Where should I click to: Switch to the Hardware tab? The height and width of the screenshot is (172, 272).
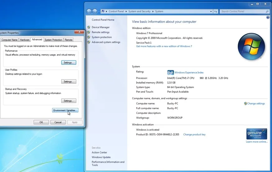(x=25, y=40)
